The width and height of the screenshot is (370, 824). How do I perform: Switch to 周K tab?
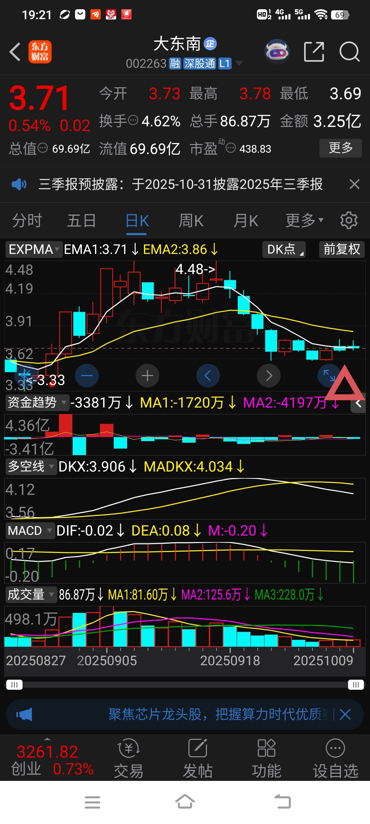(191, 220)
